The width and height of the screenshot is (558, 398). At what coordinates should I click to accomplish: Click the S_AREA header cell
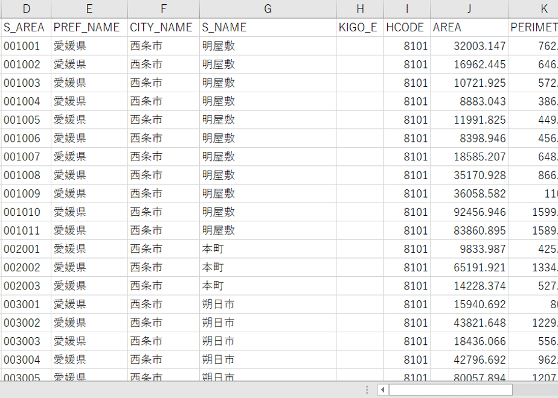26,27
